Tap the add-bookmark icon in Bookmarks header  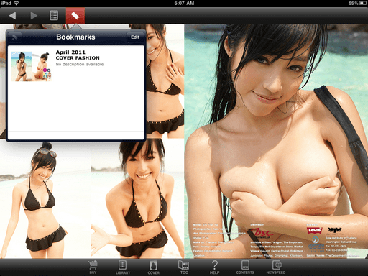click(14, 37)
